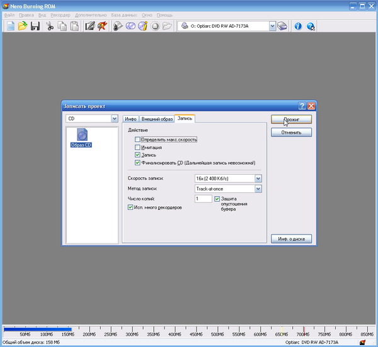Image resolution: width=378 pixels, height=347 pixels.
Task: Click the Прожиг burn button
Action: point(291,119)
